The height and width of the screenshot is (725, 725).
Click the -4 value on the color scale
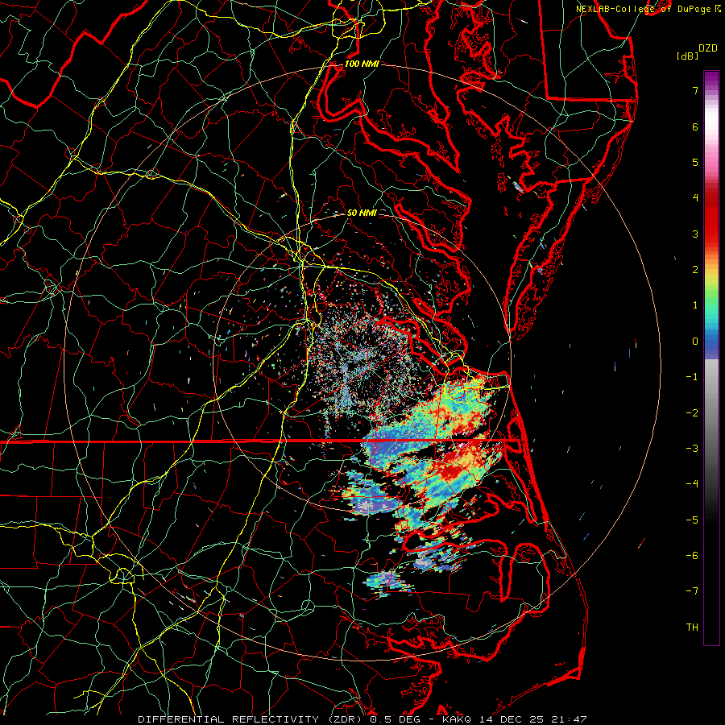[692, 484]
